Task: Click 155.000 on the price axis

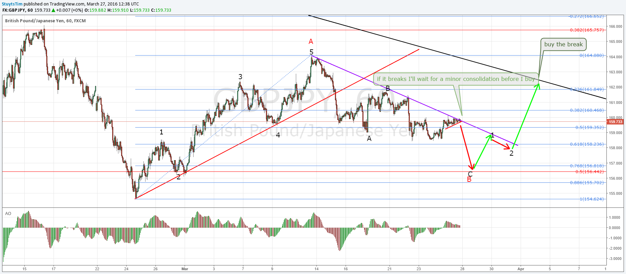Action: coord(615,193)
